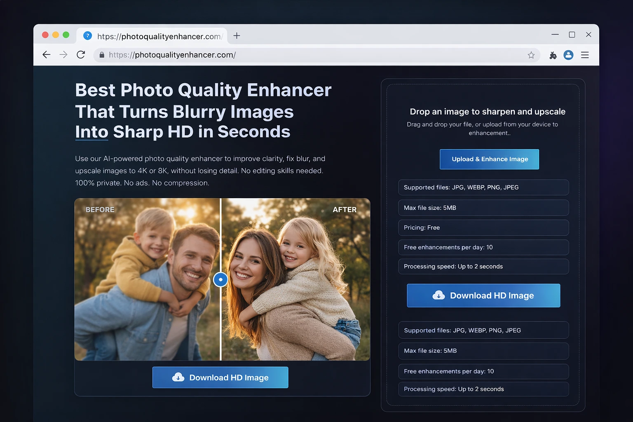Click the padlock site security icon
Image resolution: width=633 pixels, height=422 pixels.
(x=102, y=55)
